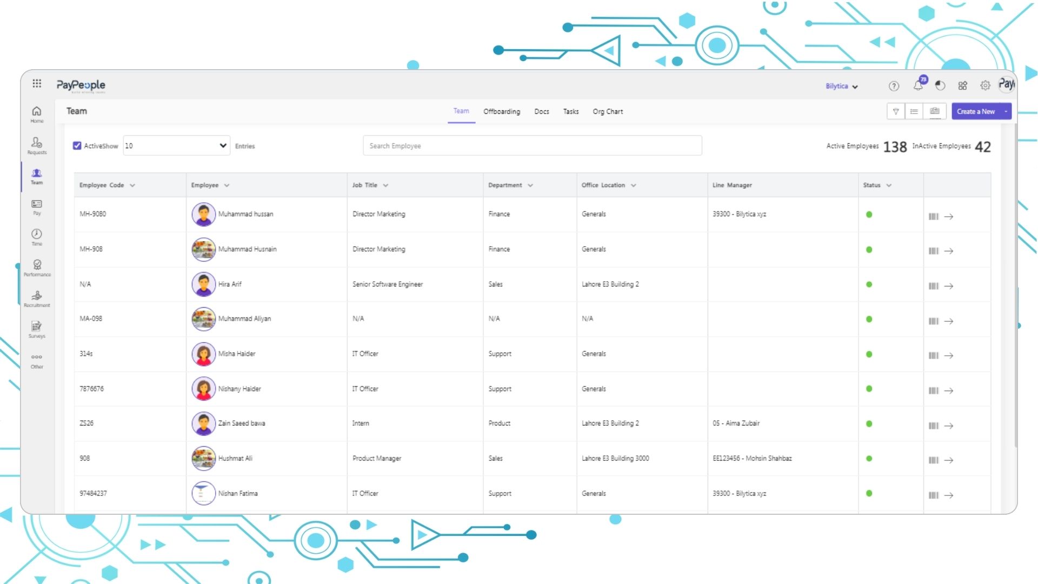Open arrow for Muhammad Husnain row
The image size is (1038, 584).
tap(949, 251)
